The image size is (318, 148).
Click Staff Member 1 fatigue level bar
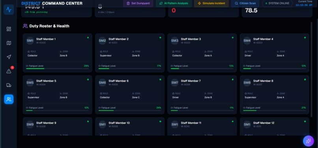coord(57,69)
